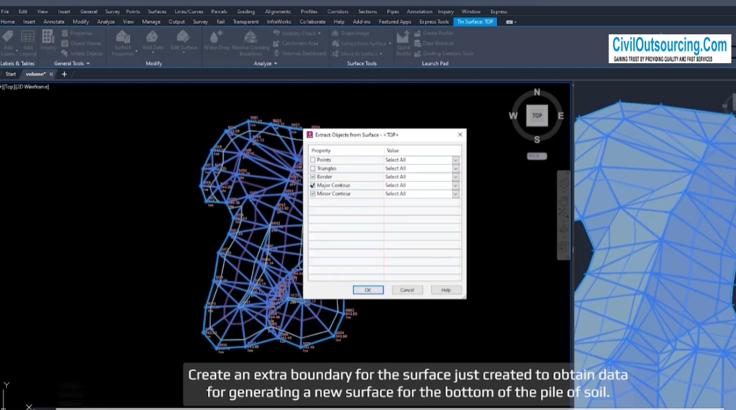Open the Alignments menu
This screenshot has height=410, width=736.
[x=277, y=11]
